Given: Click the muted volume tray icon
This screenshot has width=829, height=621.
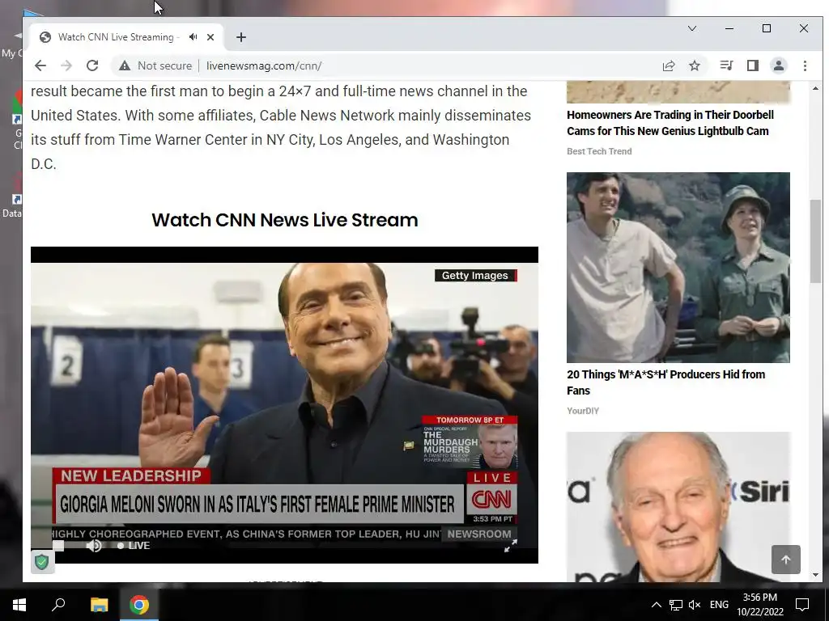Looking at the screenshot, I should 695,605.
